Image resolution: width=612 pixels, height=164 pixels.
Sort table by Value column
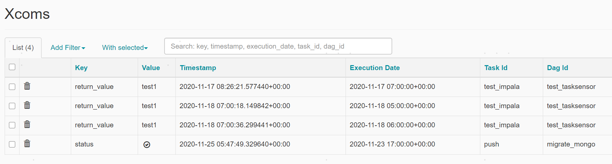[151, 68]
